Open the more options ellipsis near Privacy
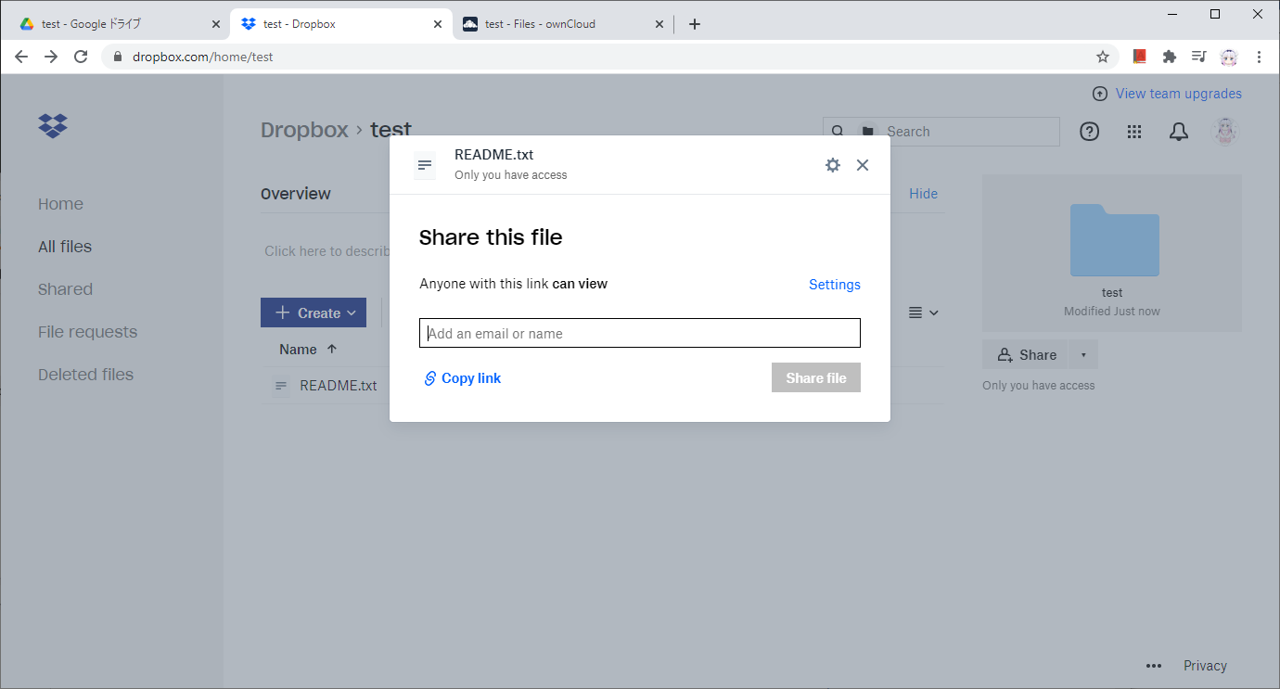Viewport: 1280px width, 689px height. coord(1154,666)
